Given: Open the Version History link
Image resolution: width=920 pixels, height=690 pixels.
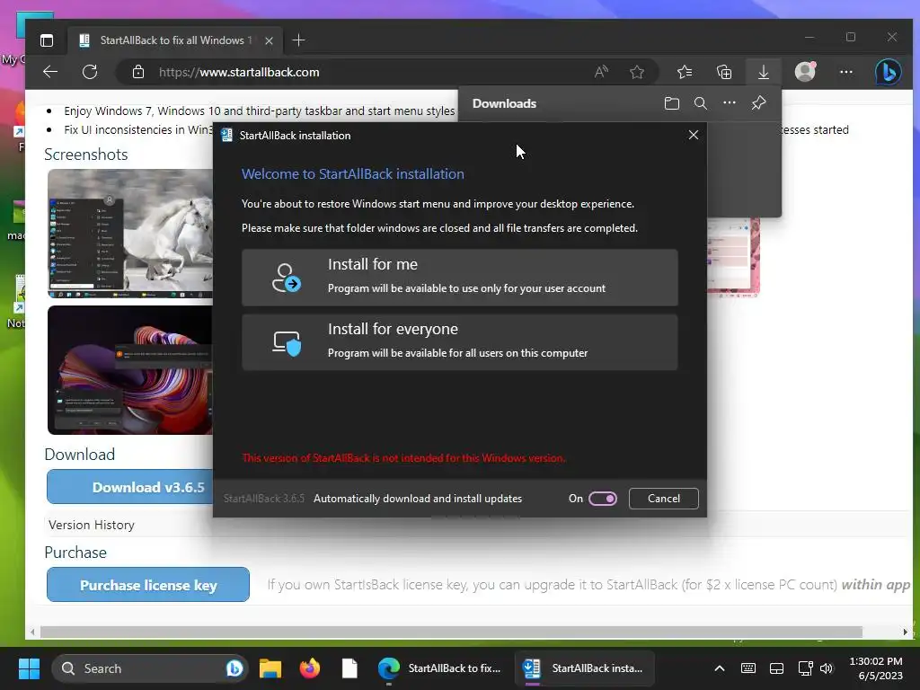Looking at the screenshot, I should tap(92, 525).
